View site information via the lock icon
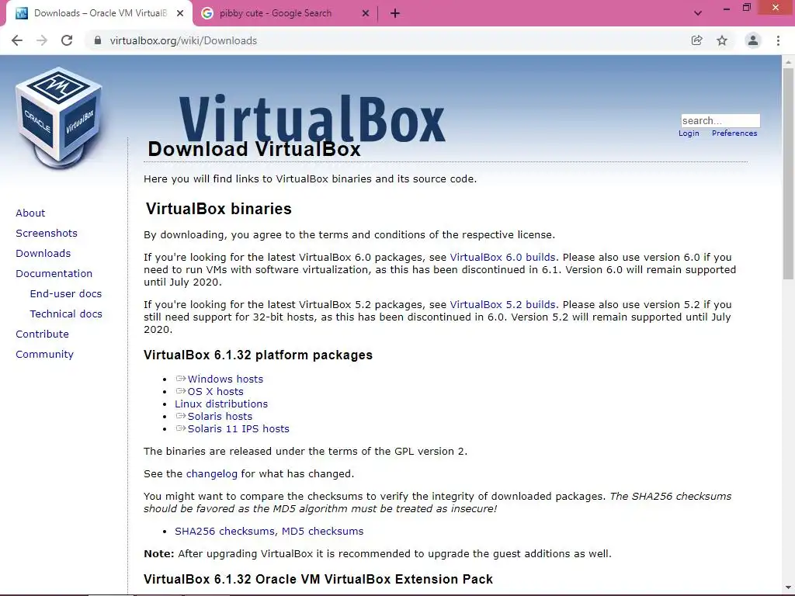This screenshot has width=795, height=596. point(97,40)
